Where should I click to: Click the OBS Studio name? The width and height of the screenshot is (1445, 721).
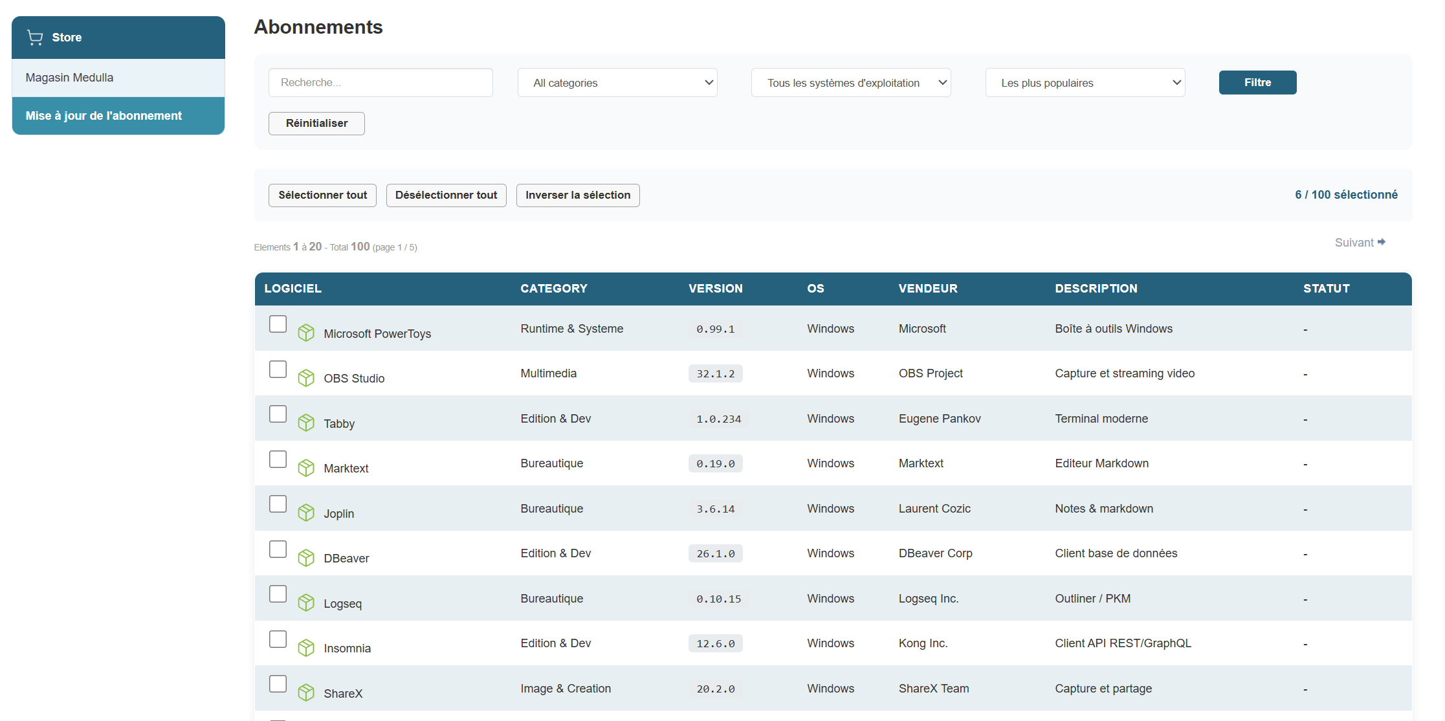tap(354, 379)
